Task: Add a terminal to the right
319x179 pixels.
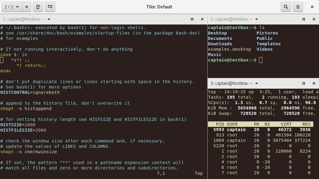Action: [x=38, y=7]
